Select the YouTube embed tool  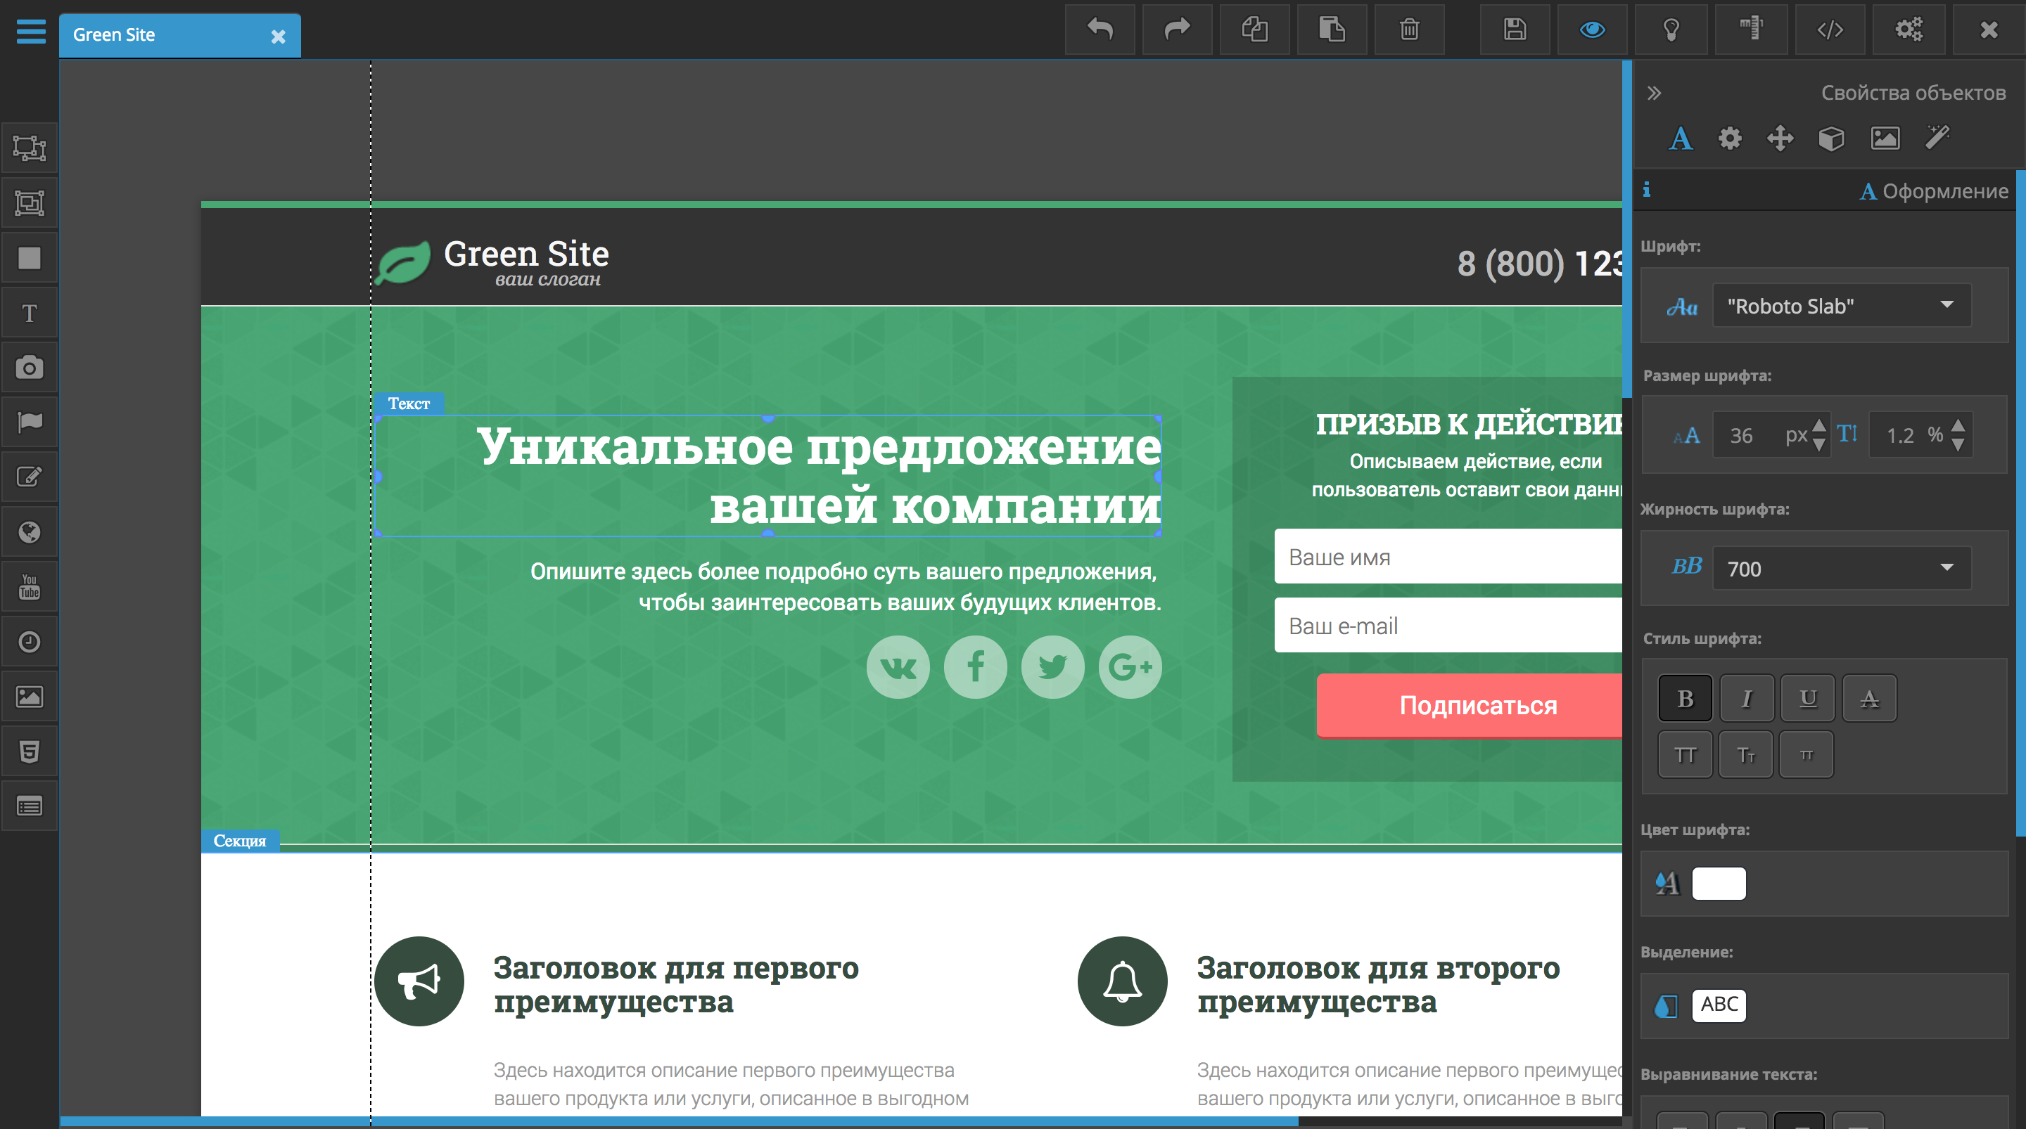click(28, 586)
